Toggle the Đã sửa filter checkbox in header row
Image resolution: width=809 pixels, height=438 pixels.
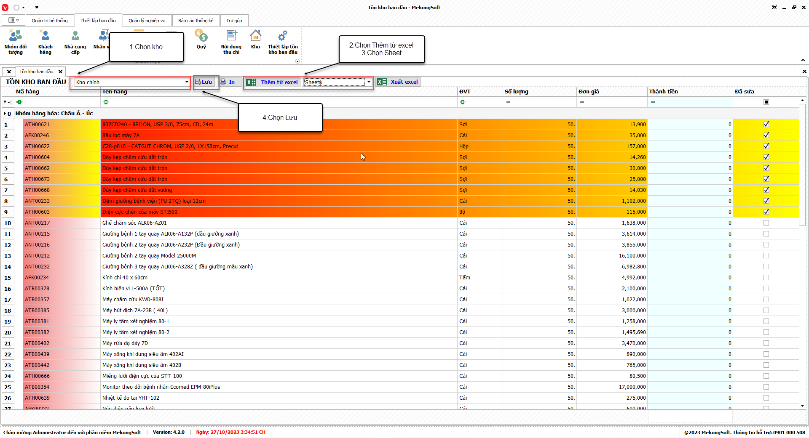point(766,102)
